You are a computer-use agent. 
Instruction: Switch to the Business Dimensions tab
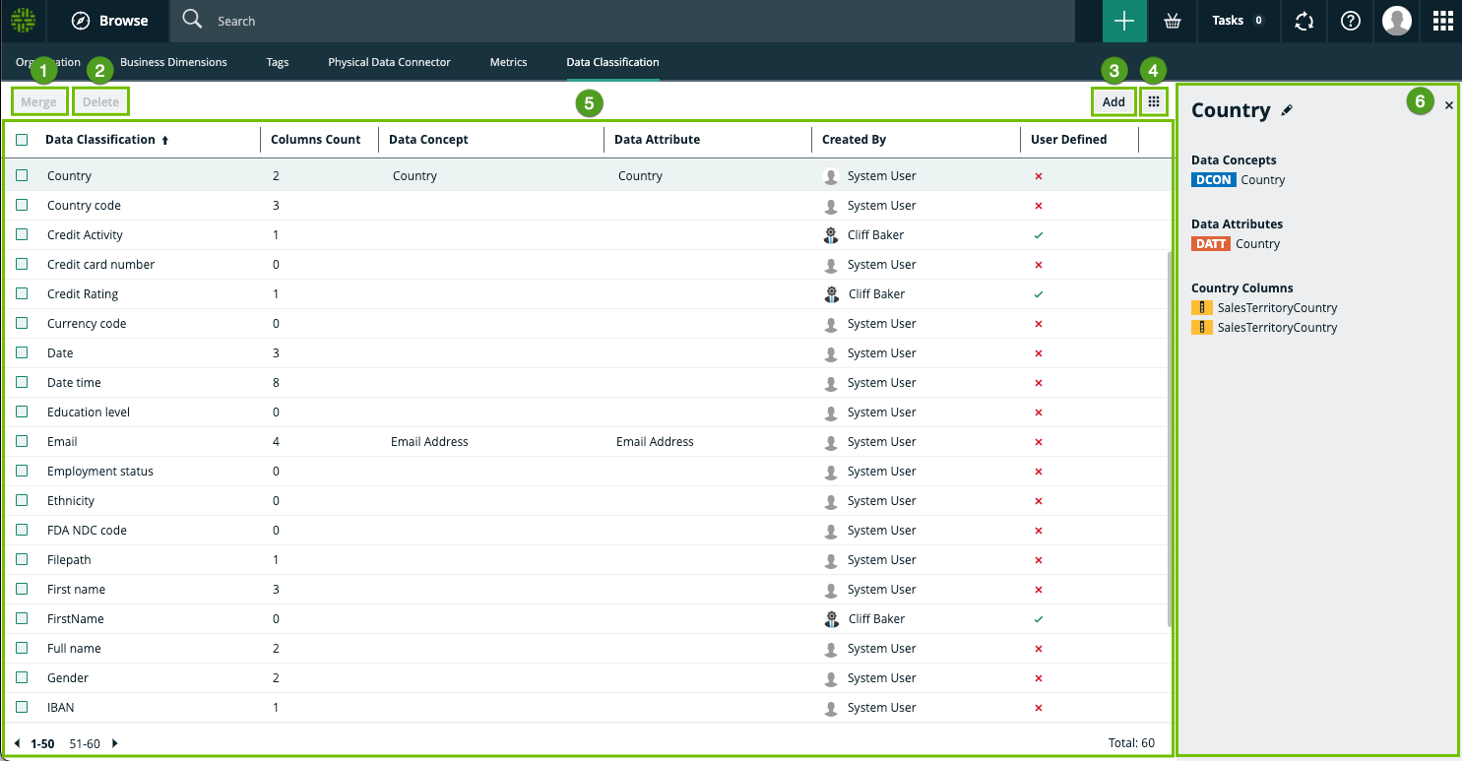[x=173, y=62]
